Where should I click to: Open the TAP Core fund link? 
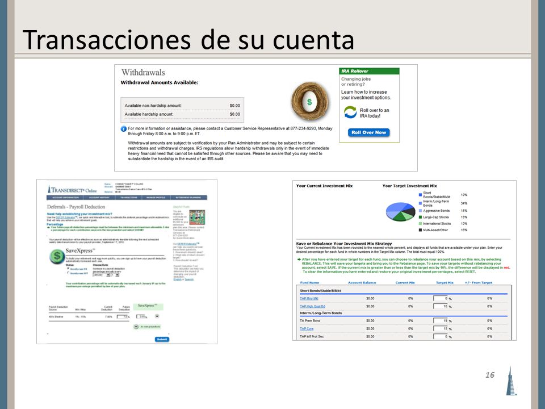coord(307,329)
